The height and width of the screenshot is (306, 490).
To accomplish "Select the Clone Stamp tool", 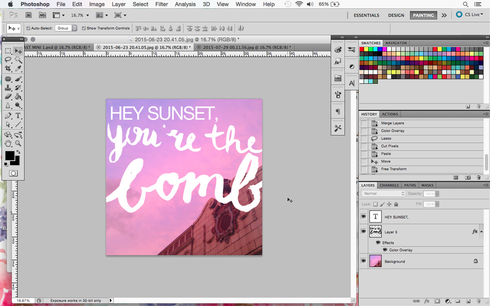I will coord(8,88).
